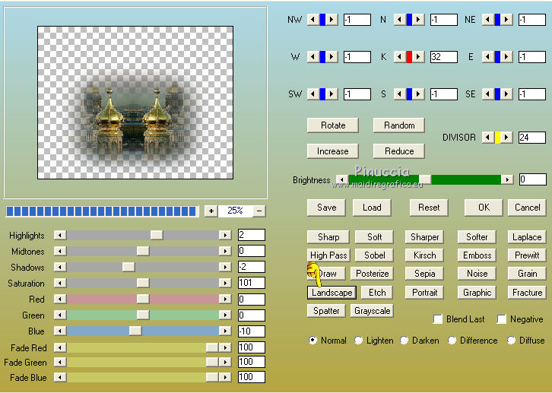Enable the Blend Last checkbox
Image resolution: width=552 pixels, height=393 pixels.
click(438, 319)
